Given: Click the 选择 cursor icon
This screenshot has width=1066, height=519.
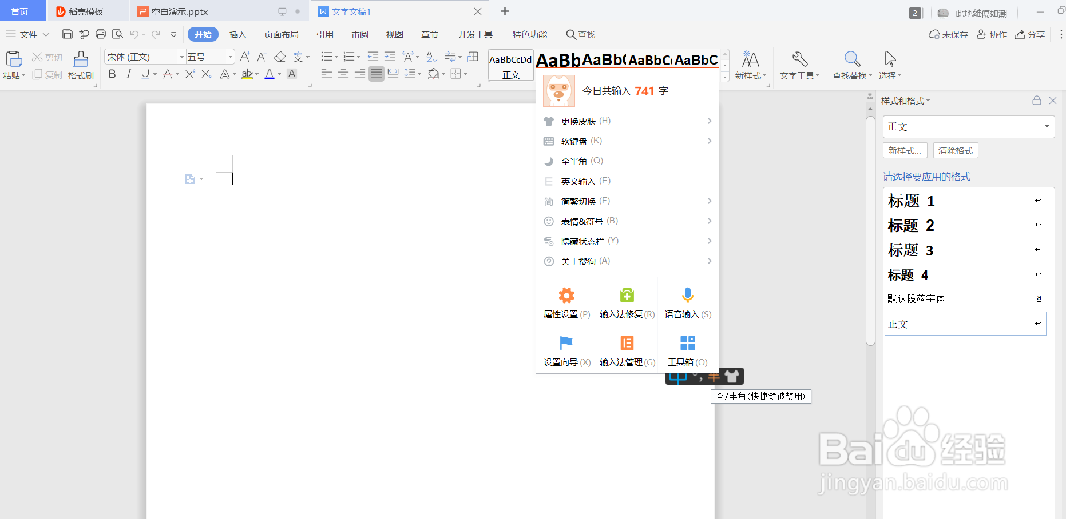Looking at the screenshot, I should tap(890, 59).
